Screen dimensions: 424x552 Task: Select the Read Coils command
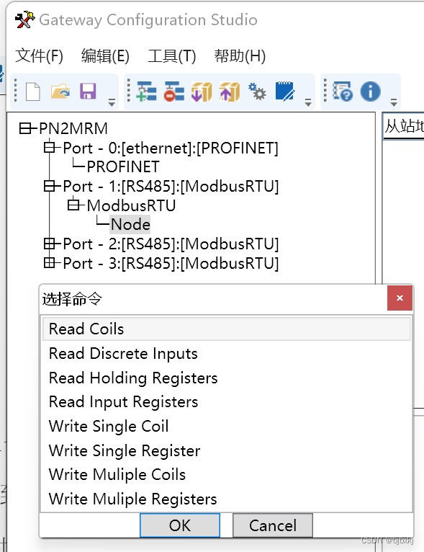[227, 329]
